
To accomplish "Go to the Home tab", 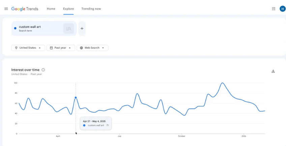I will coord(51,9).
